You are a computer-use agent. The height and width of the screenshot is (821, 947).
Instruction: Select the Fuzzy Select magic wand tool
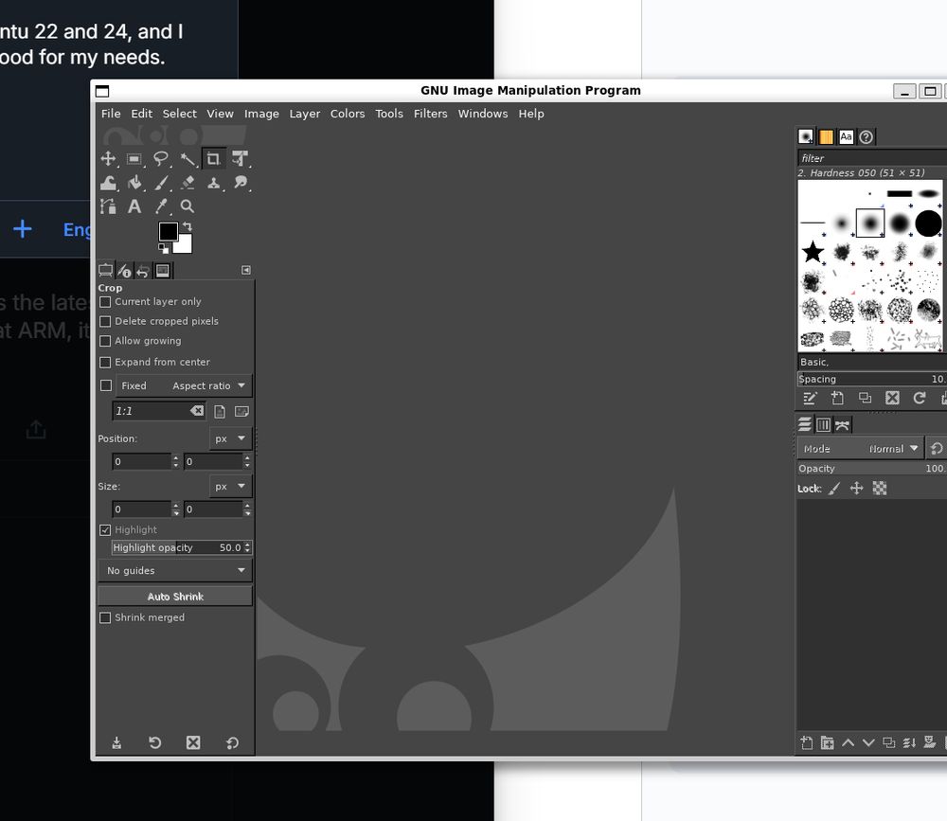188,159
